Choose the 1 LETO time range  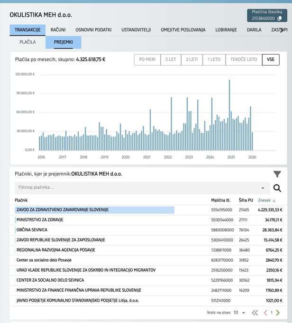[x=213, y=60]
